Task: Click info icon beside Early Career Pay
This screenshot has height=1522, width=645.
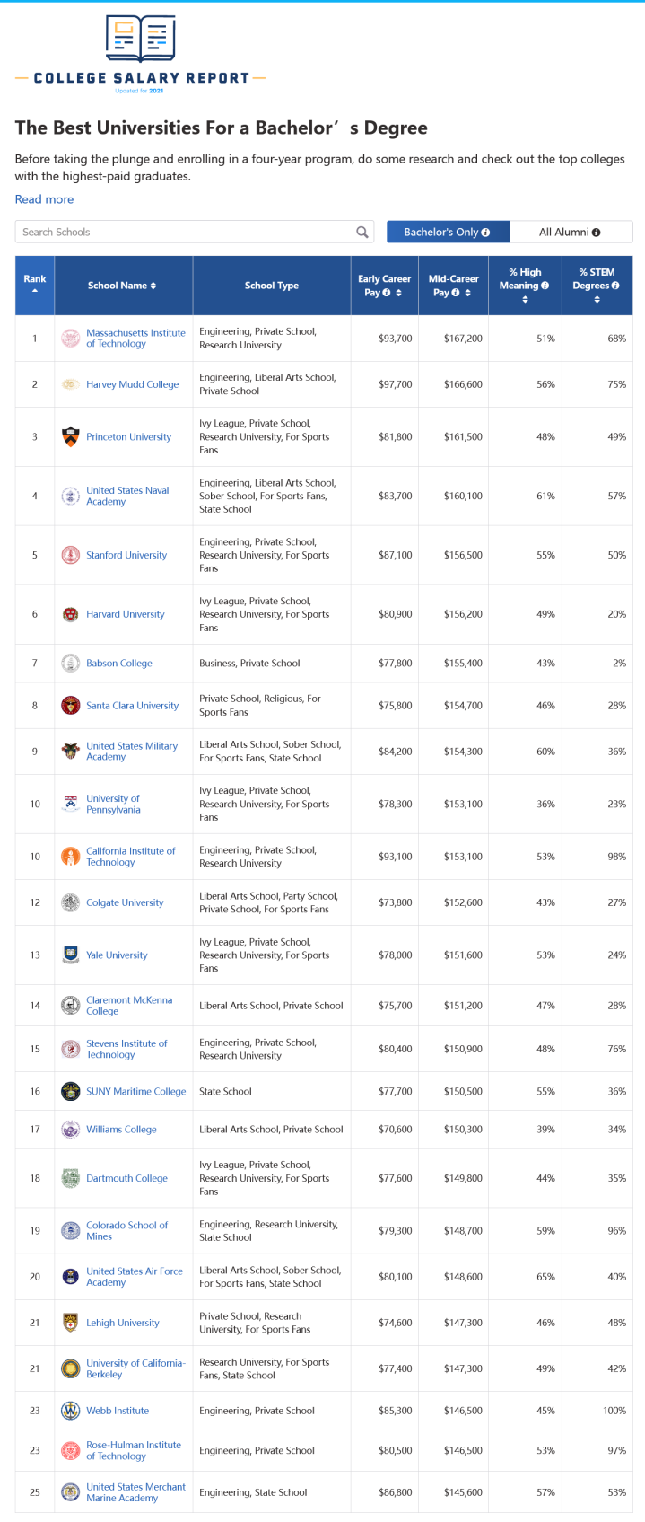Action: coord(387,293)
